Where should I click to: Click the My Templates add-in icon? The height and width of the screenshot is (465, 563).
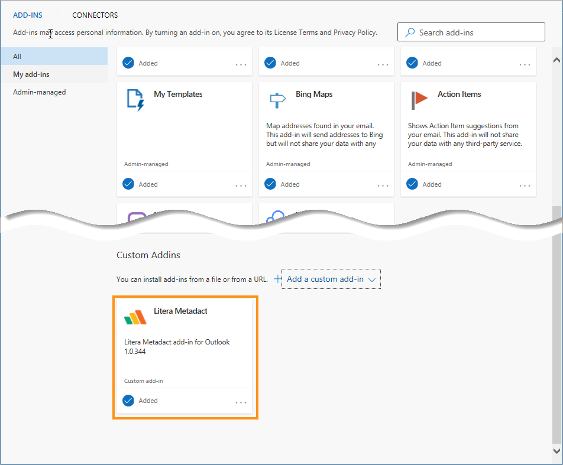click(x=136, y=100)
